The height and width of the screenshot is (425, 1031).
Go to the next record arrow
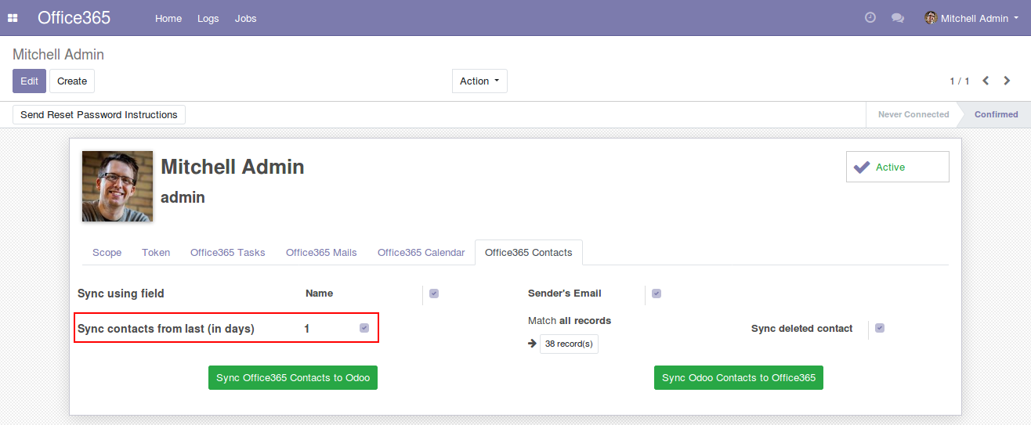[x=1007, y=81]
